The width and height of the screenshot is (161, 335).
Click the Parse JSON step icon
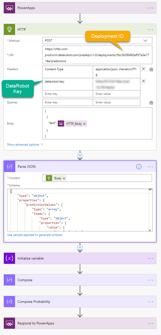point(9,166)
